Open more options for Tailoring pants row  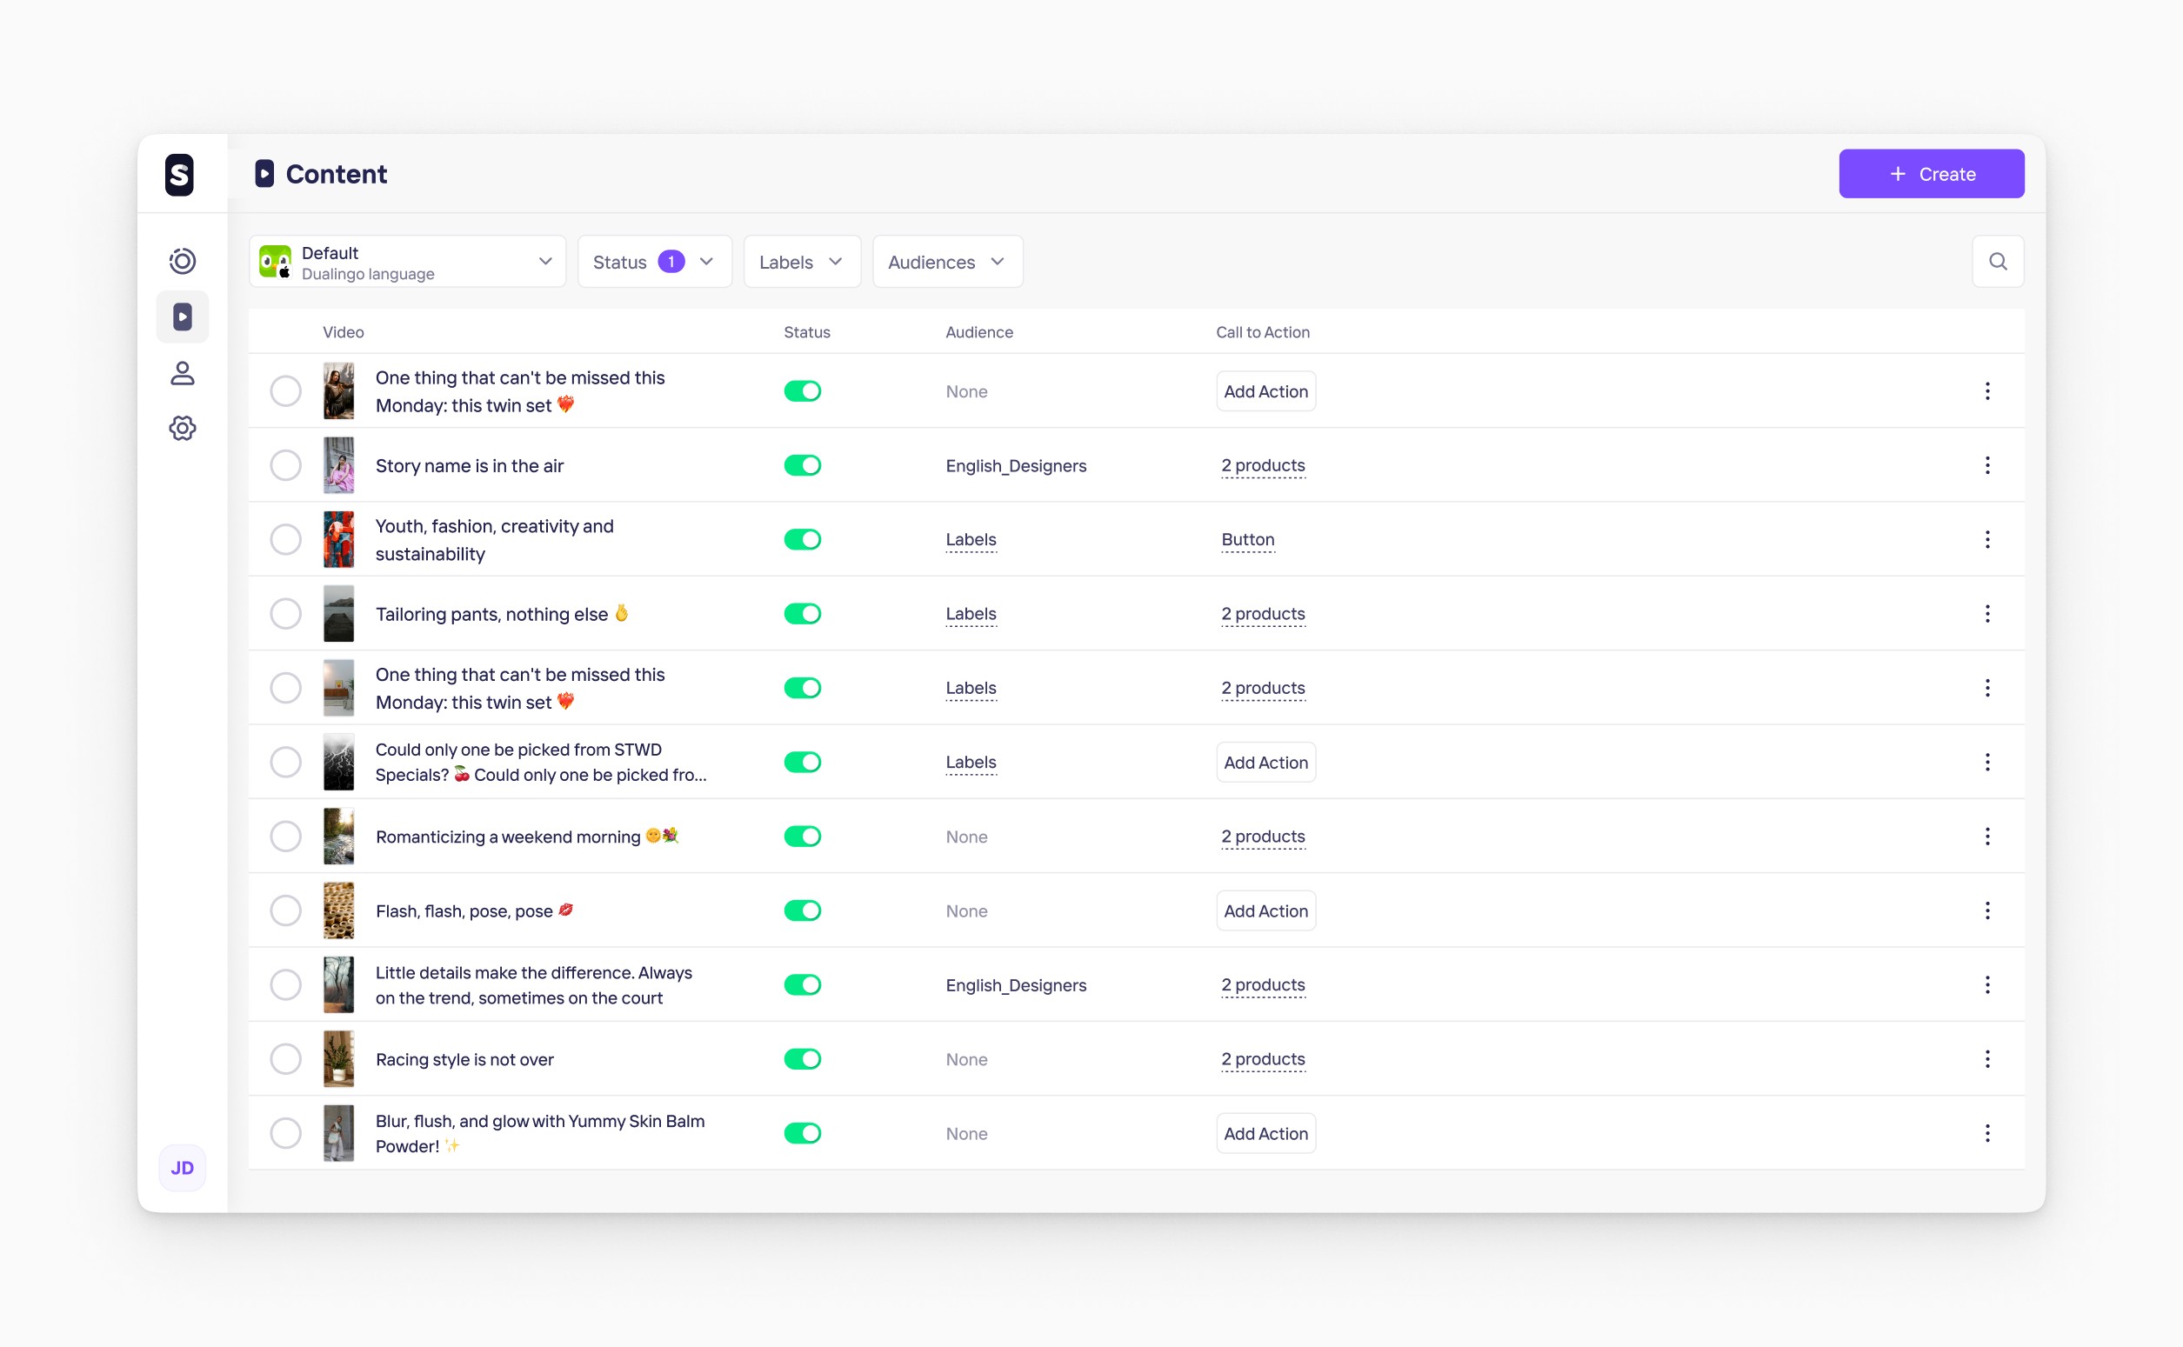tap(1987, 613)
